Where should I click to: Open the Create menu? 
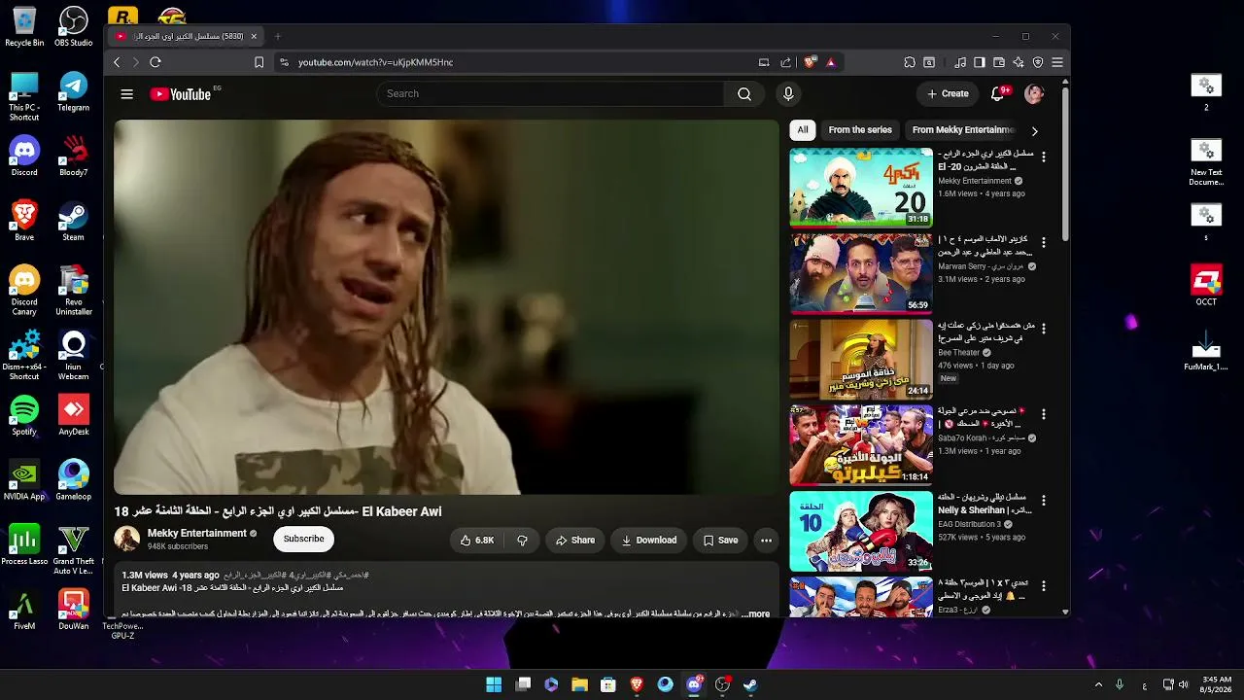click(948, 94)
